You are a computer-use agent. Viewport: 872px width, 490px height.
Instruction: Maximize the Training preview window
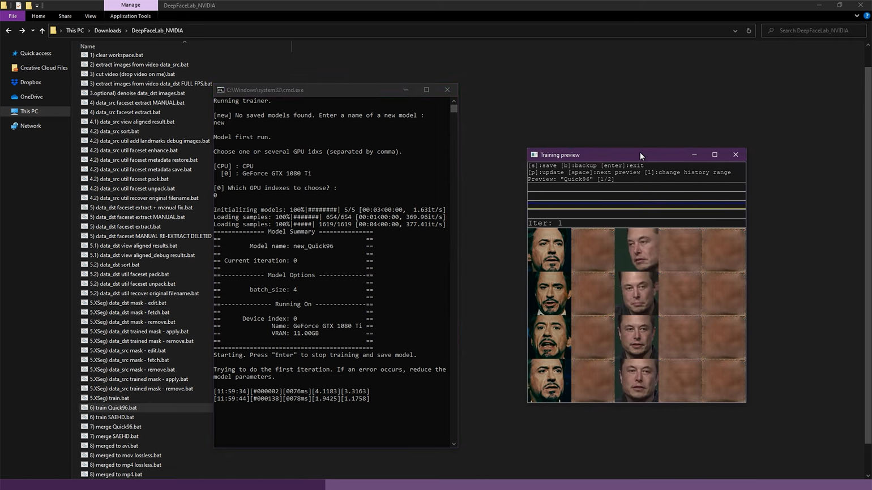point(715,154)
